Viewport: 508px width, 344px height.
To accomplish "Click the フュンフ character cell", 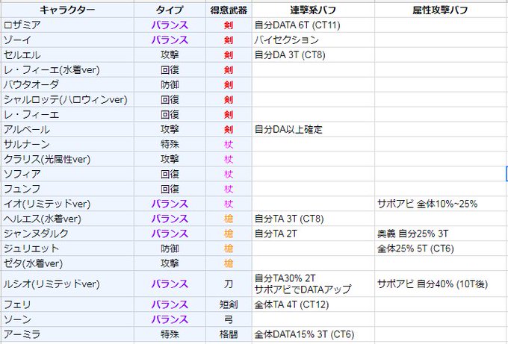I will 67,189.
